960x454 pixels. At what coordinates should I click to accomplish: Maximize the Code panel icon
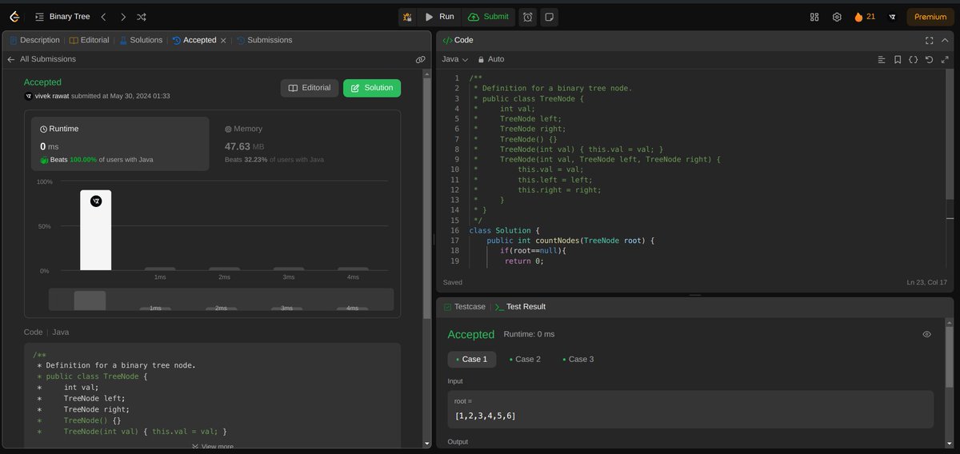tap(929, 40)
